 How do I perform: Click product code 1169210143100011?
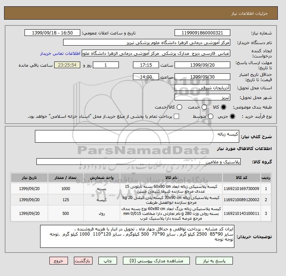pos(241,213)
